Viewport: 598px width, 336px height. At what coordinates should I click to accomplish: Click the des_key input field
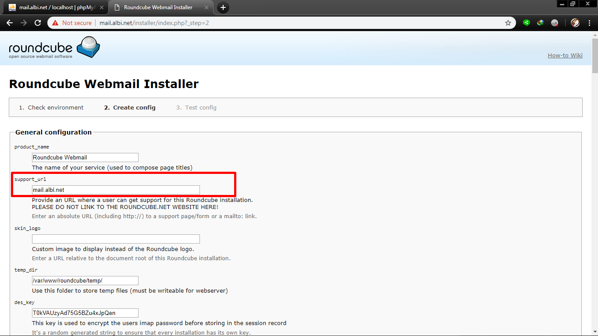[85, 313]
